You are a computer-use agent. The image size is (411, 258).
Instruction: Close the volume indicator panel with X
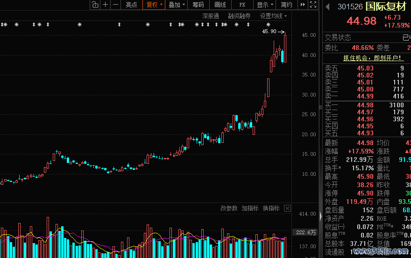[287, 208]
